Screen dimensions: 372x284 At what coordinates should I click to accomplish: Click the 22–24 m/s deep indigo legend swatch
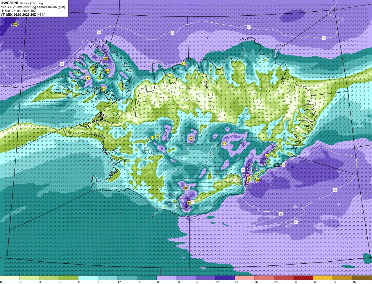point(225,278)
